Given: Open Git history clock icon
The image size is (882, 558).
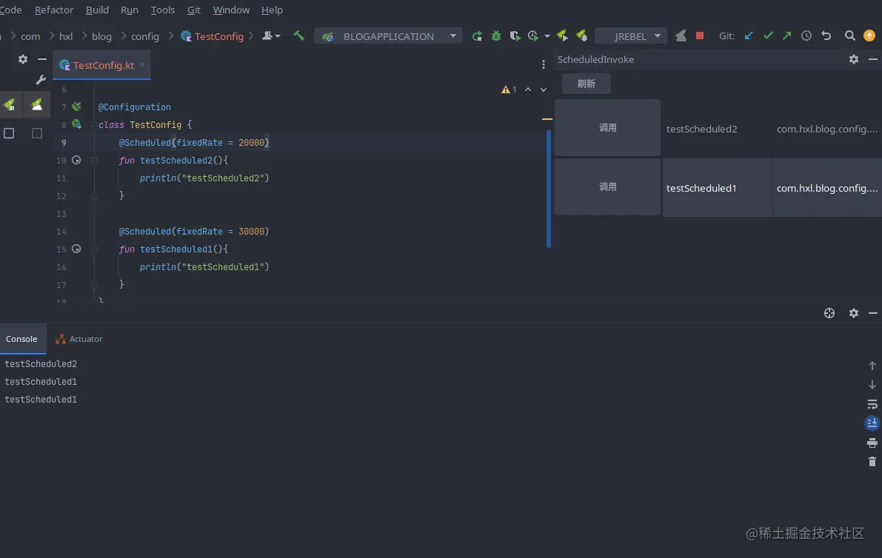Looking at the screenshot, I should [x=806, y=36].
